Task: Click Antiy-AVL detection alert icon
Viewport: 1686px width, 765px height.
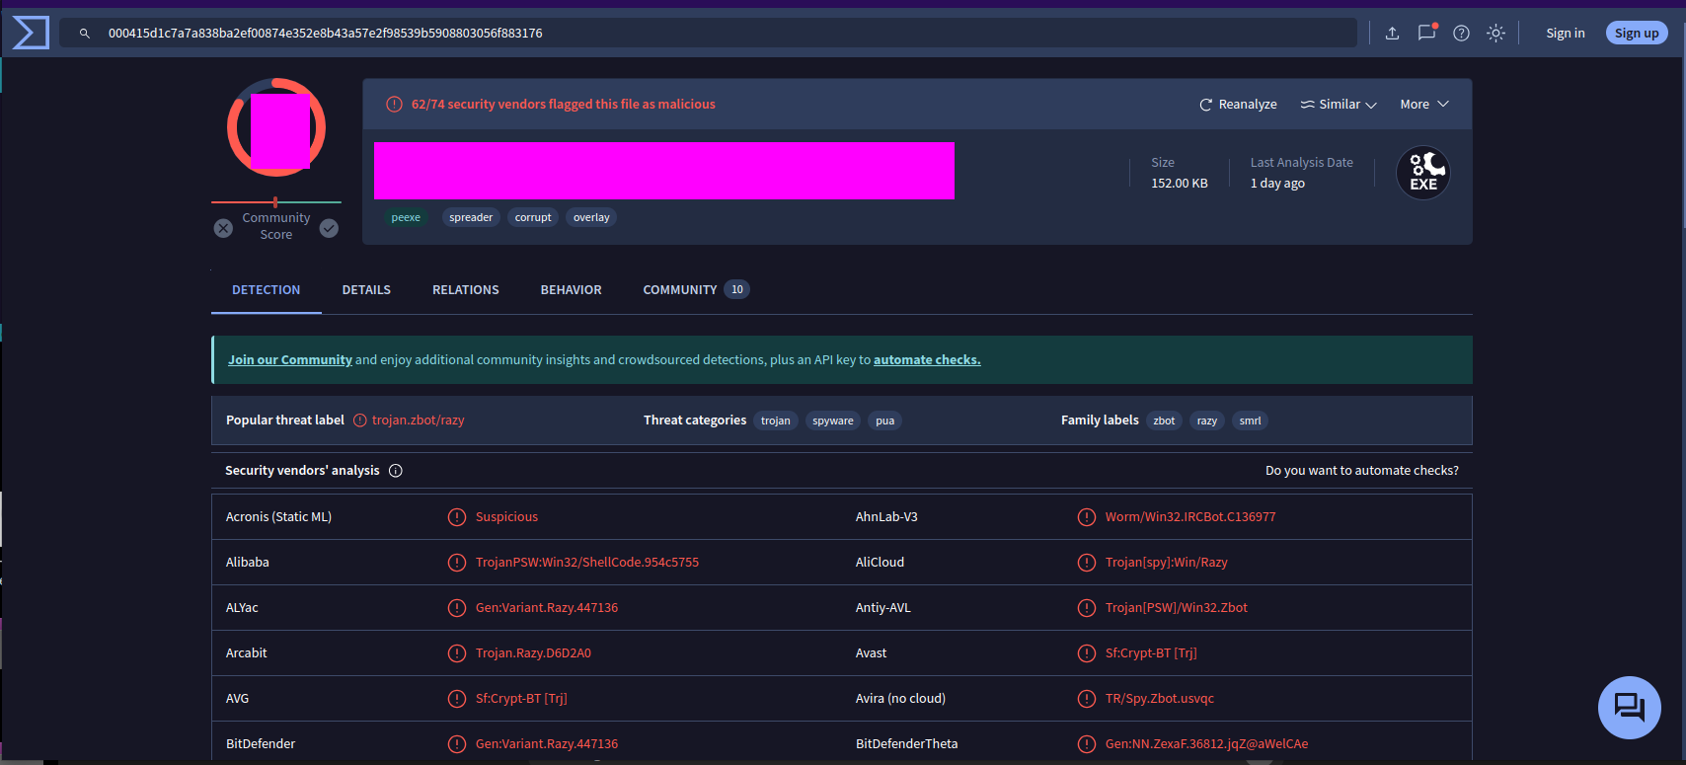Action: 1087,608
